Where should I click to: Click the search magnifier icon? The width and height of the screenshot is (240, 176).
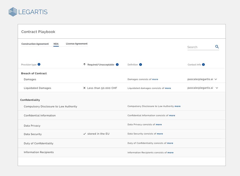(x=217, y=47)
